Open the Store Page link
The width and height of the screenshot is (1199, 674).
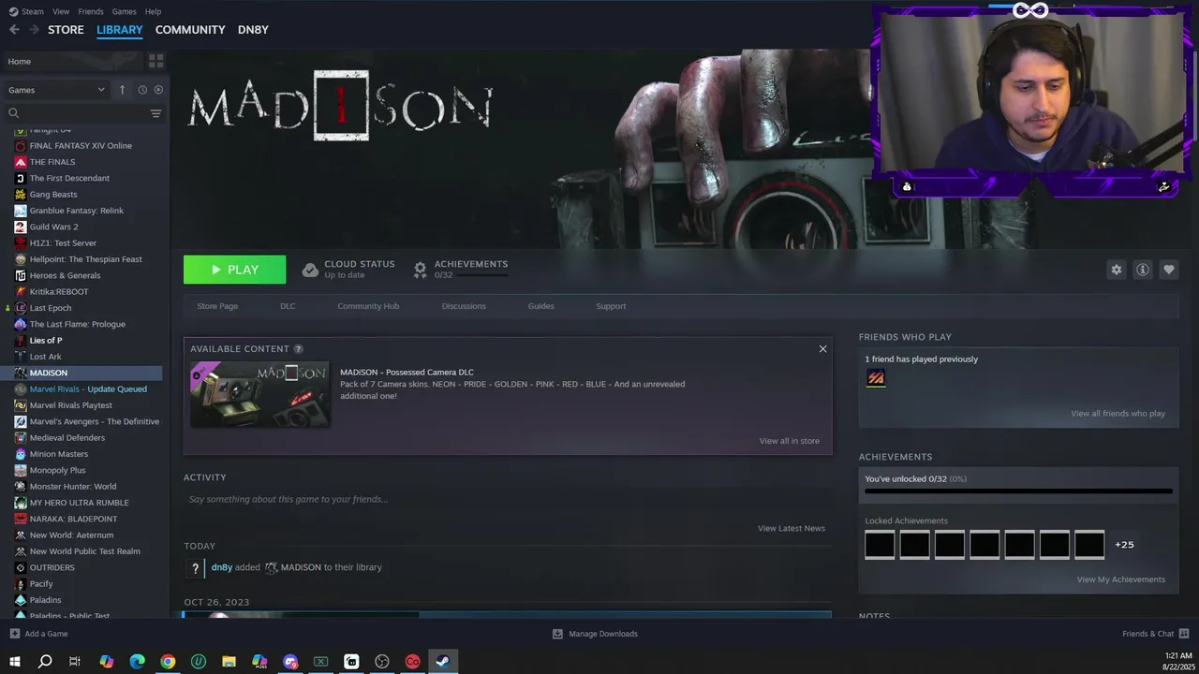[217, 306]
